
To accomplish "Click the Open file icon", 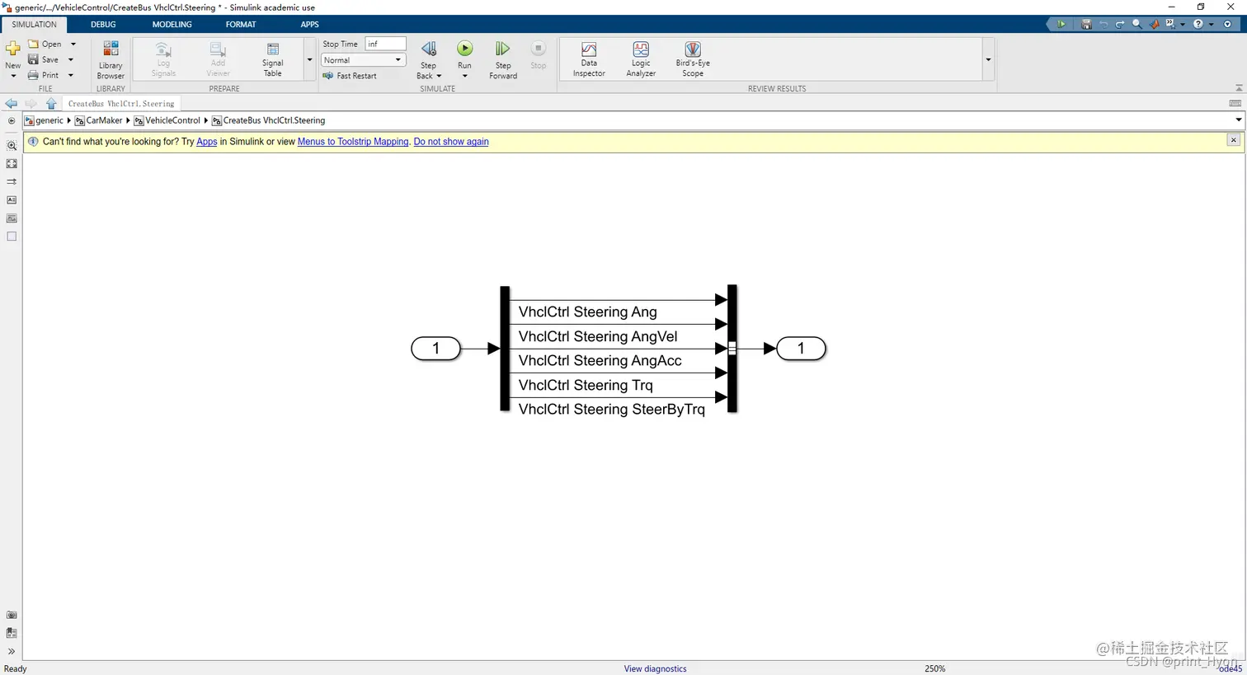I will [34, 44].
